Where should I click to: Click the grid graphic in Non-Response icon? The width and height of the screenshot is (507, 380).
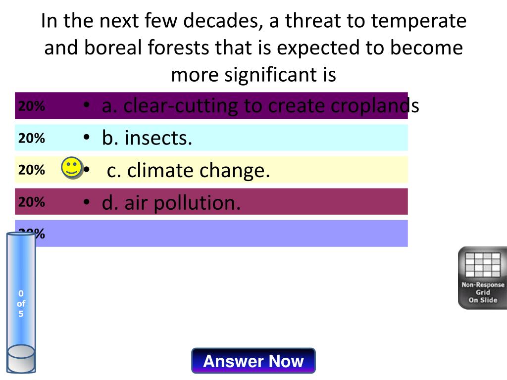point(482,265)
